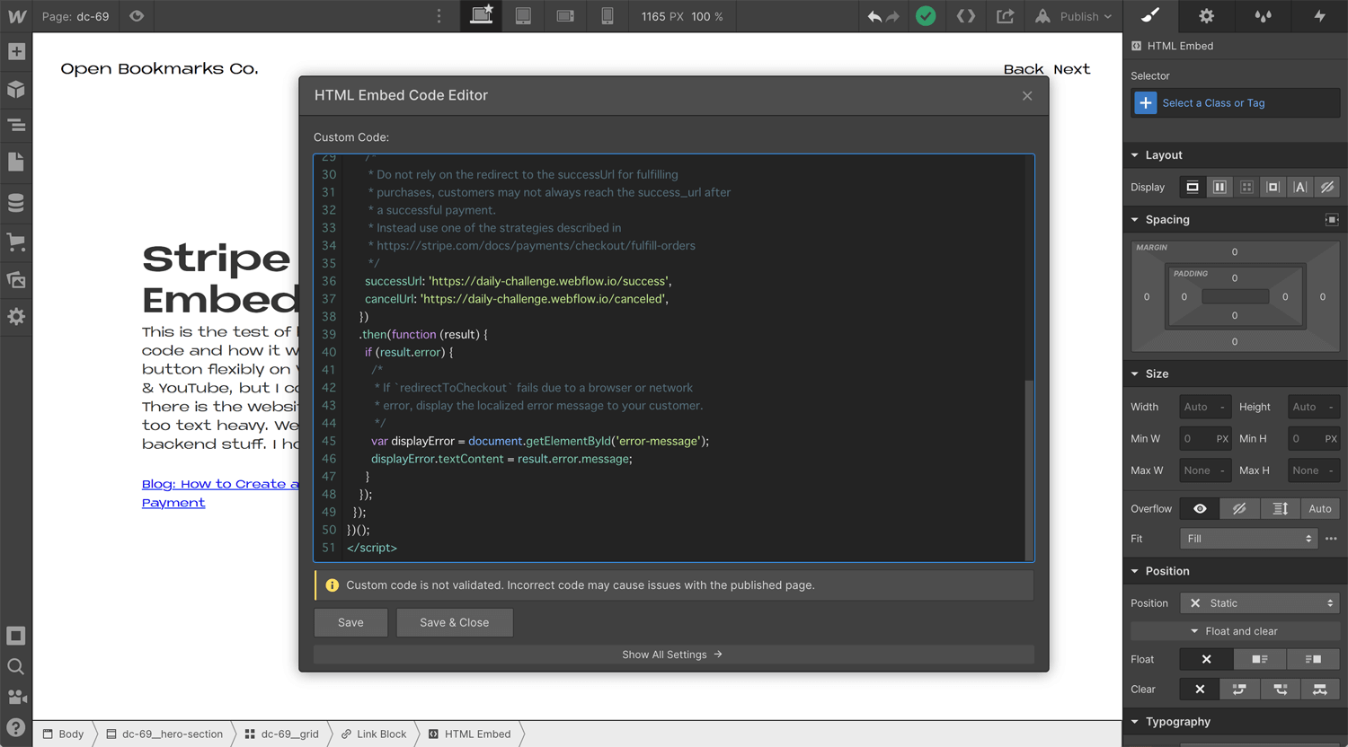The width and height of the screenshot is (1348, 747).
Task: Switch to the Style Manager drops tab
Action: pos(1264,16)
